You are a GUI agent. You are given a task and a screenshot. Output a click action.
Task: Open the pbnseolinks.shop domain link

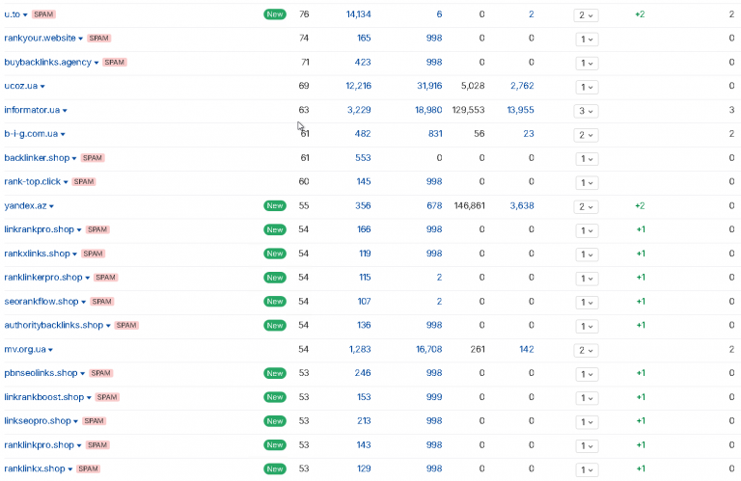click(x=41, y=373)
